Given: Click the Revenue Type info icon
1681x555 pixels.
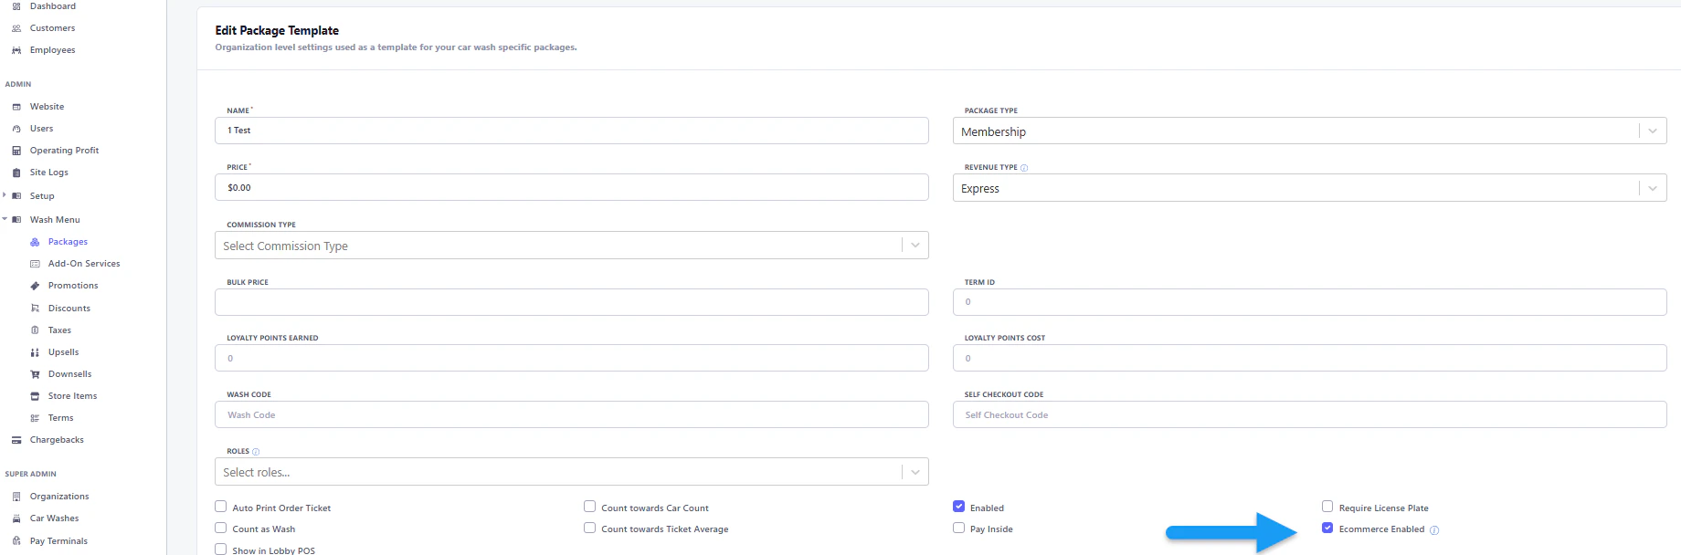Looking at the screenshot, I should pyautogui.click(x=1024, y=168).
